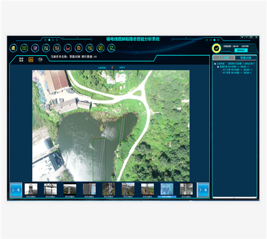Select the orange single-image view icon
The height and width of the screenshot is (239, 267).
tap(31, 59)
